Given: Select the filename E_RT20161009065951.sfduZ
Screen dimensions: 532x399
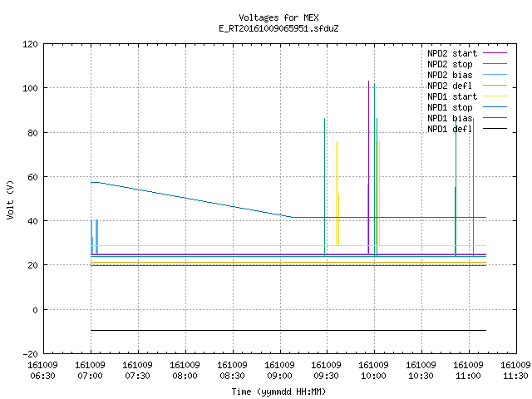Looking at the screenshot, I should pos(278,28).
